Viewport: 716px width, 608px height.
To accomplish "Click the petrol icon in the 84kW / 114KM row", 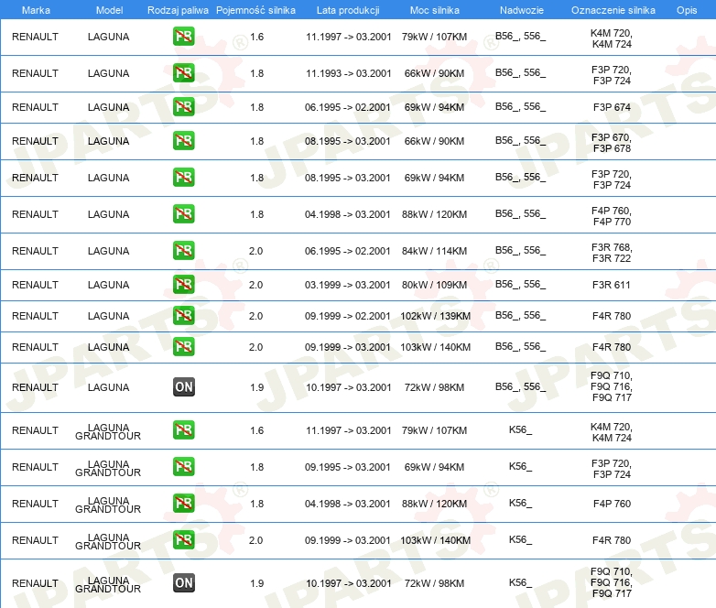I will tap(183, 250).
